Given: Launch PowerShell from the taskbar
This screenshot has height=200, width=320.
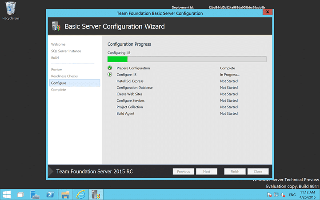Looking at the screenshot, I should [x=50, y=195].
